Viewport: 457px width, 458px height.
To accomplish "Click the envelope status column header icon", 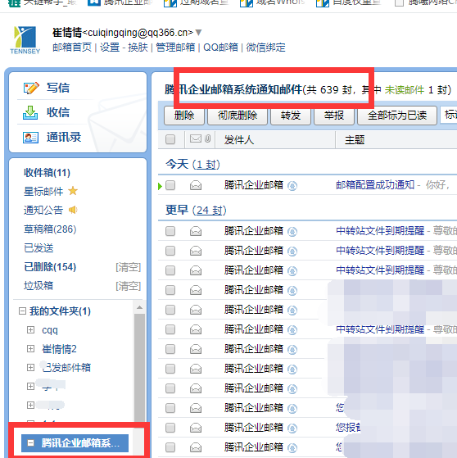I will pos(196,138).
